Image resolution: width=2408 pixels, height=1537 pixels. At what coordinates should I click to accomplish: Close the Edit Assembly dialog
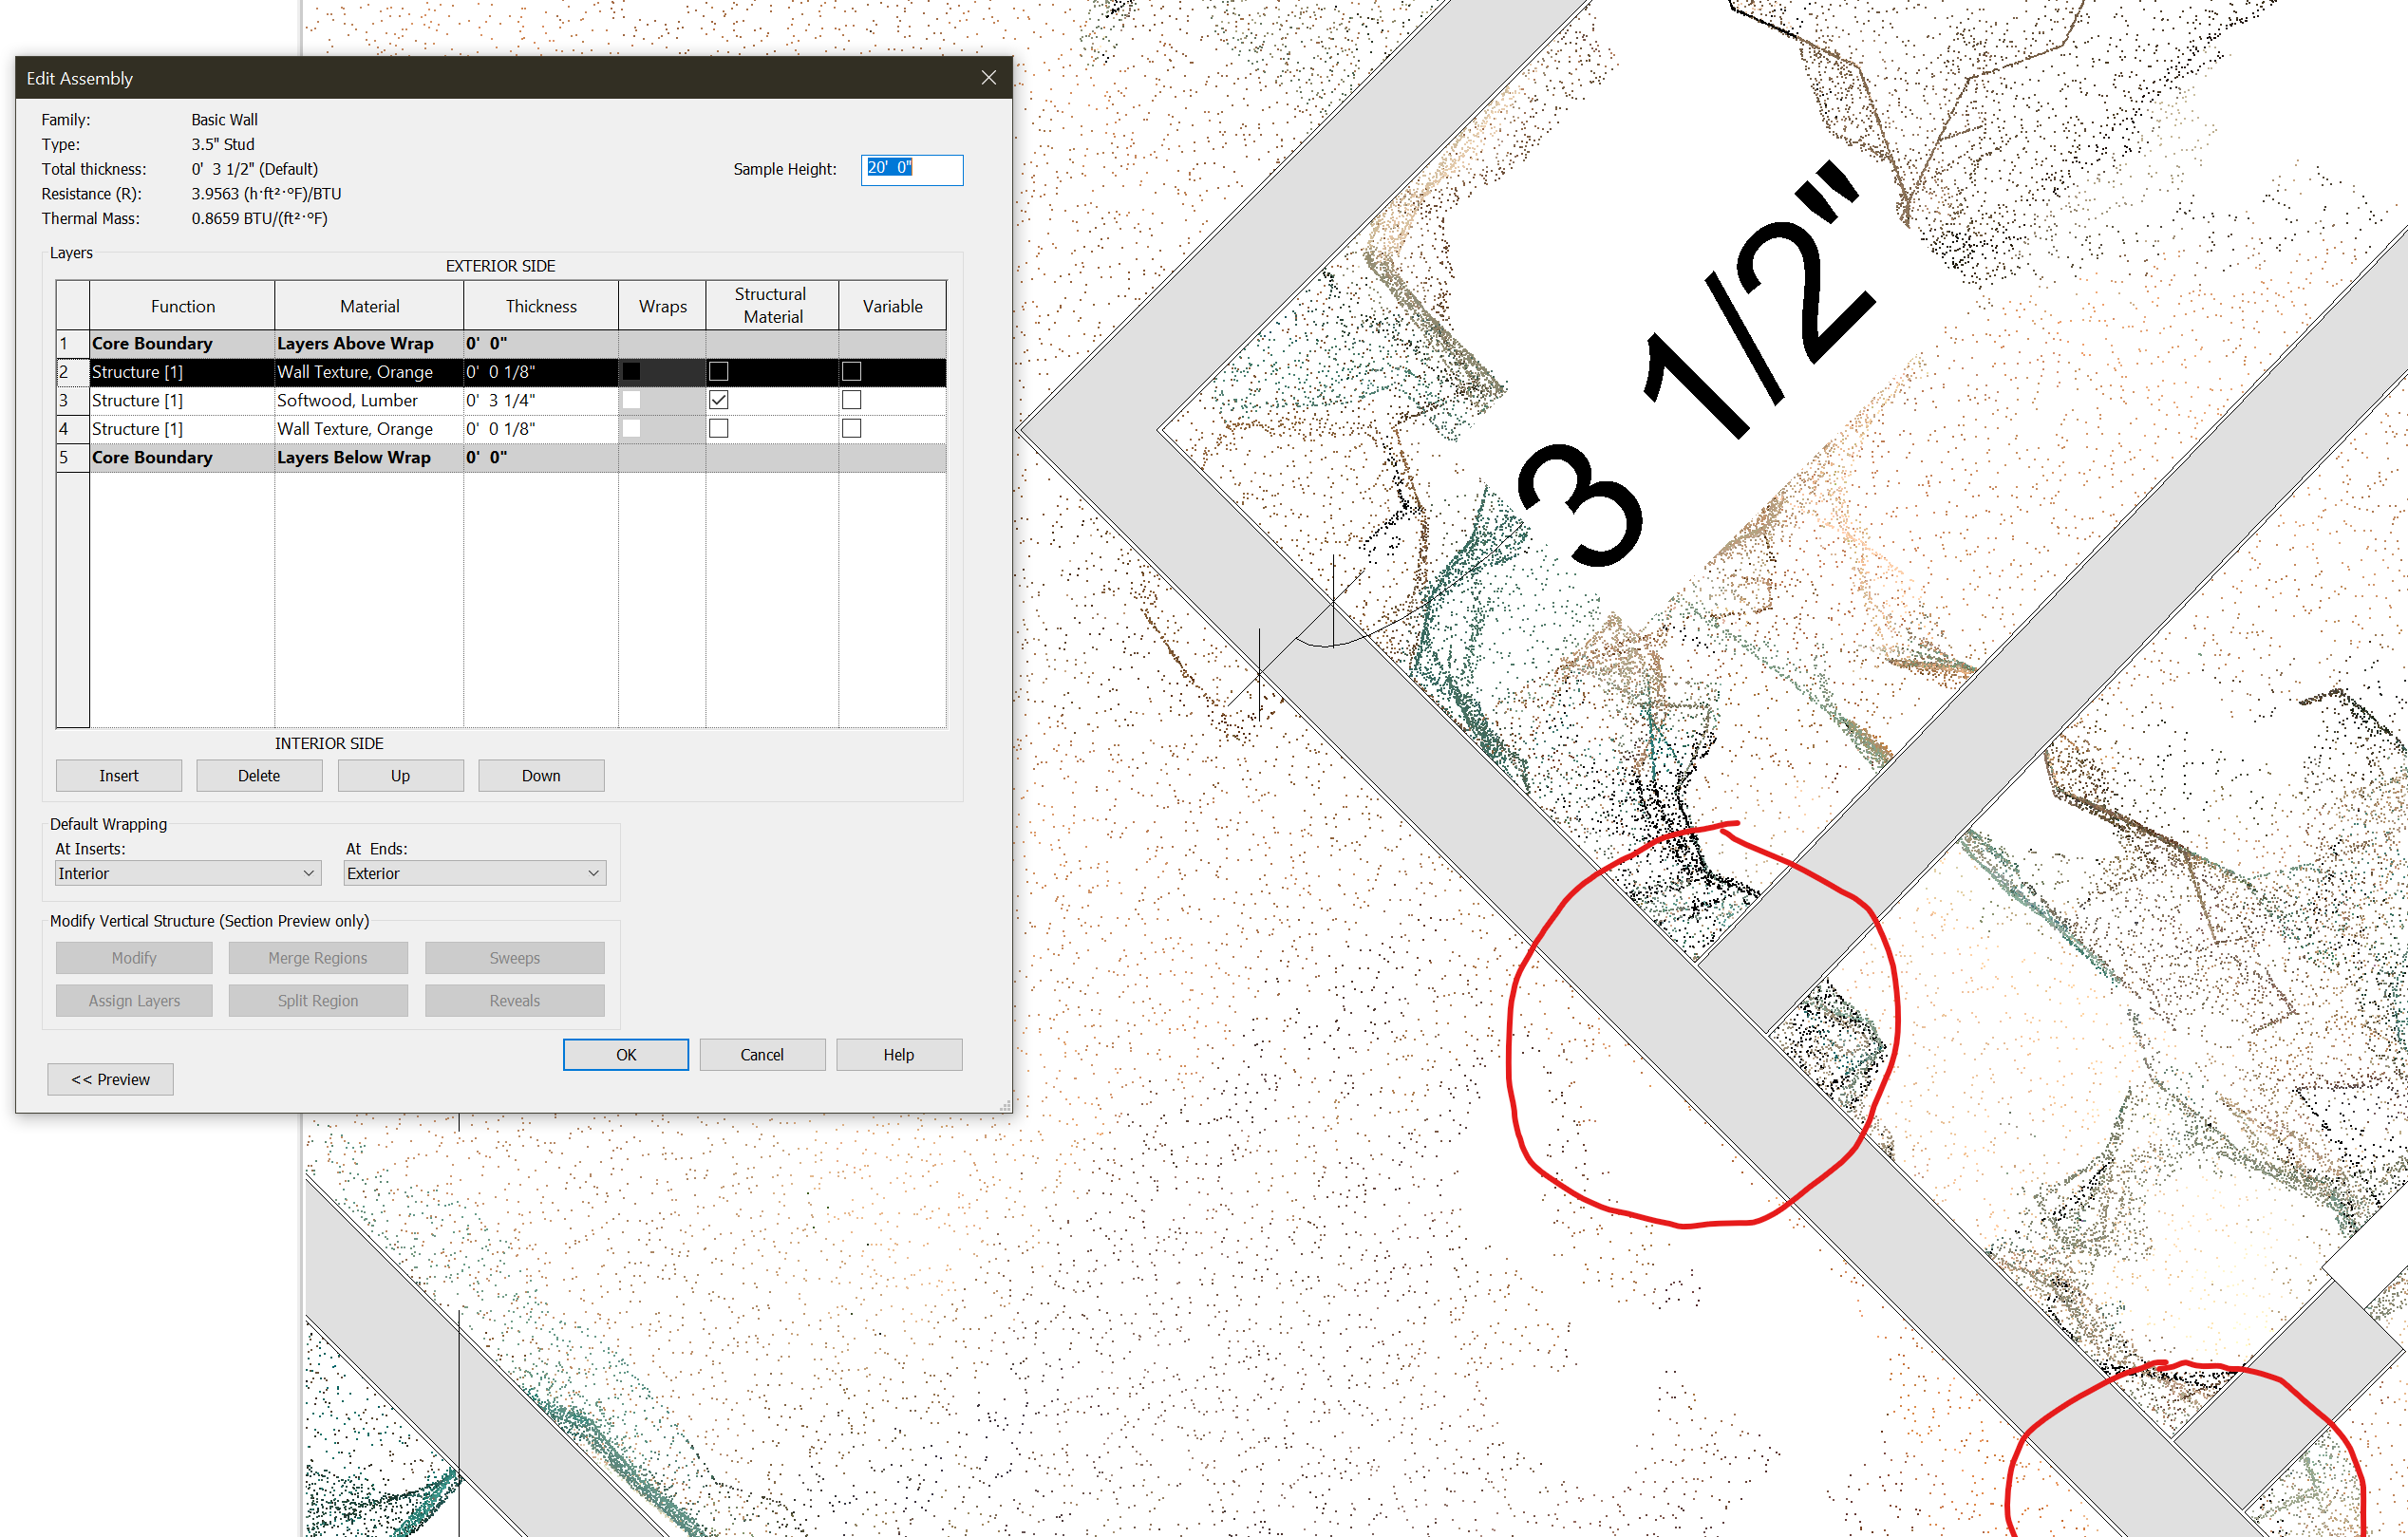(x=988, y=78)
